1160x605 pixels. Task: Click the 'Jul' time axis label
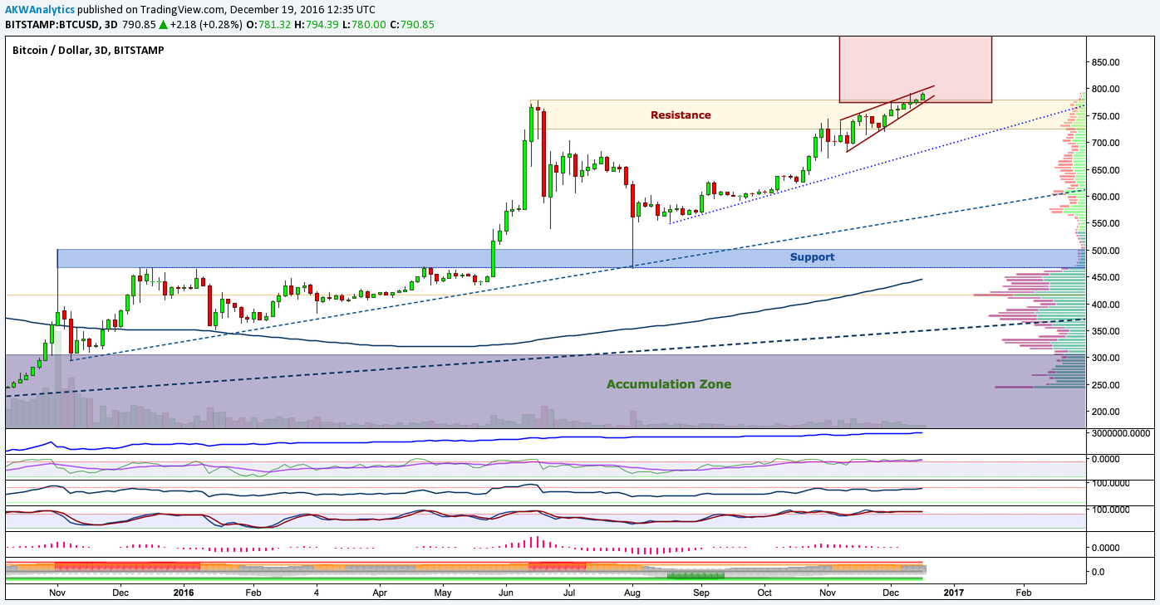click(x=570, y=593)
